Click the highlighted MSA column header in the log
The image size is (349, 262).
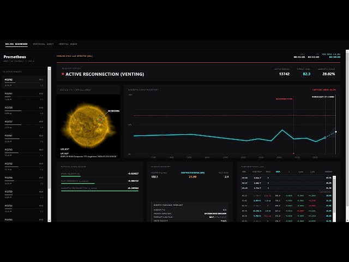click(x=278, y=172)
